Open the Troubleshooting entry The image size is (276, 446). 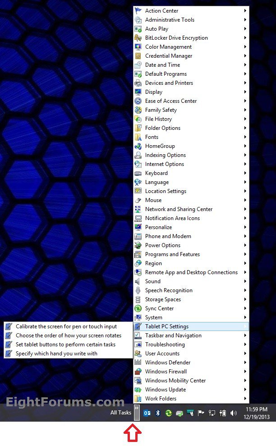click(191, 345)
